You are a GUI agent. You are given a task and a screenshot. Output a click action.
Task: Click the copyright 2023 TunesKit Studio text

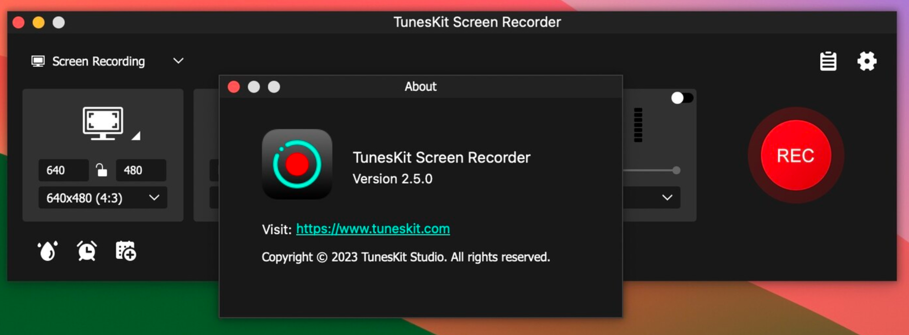click(x=406, y=257)
